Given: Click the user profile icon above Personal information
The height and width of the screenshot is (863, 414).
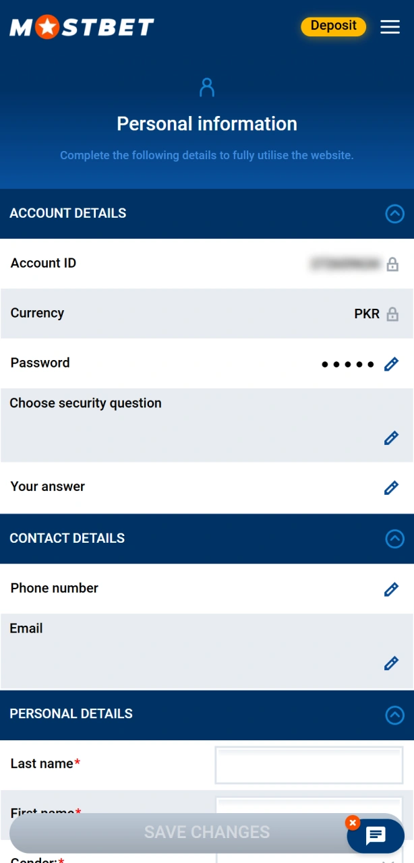Looking at the screenshot, I should 206,86.
